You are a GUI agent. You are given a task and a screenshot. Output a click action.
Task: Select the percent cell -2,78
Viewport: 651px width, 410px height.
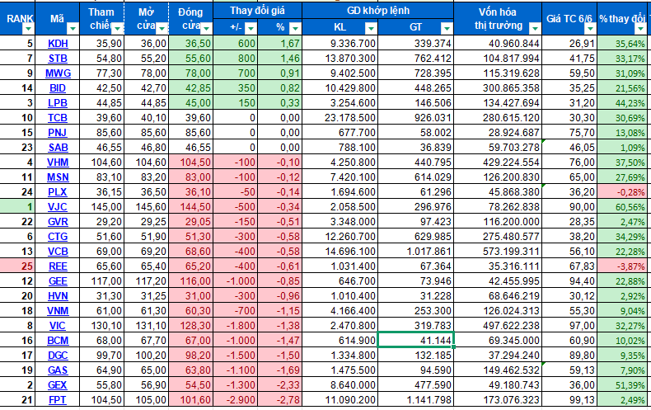pyautogui.click(x=279, y=400)
